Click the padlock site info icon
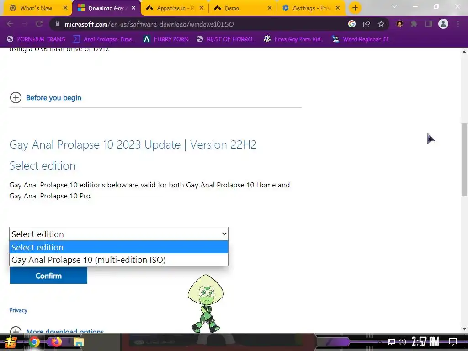The image size is (468, 351). pos(58,24)
